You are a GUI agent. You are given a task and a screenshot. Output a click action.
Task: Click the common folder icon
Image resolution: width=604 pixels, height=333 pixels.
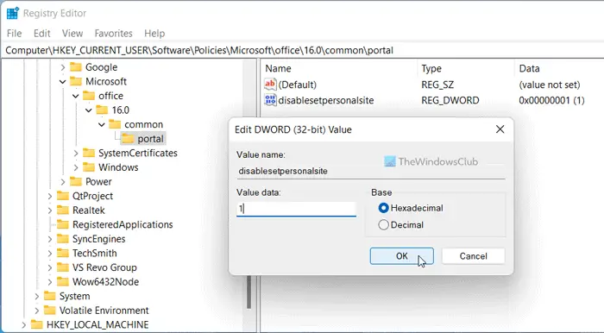coord(115,124)
